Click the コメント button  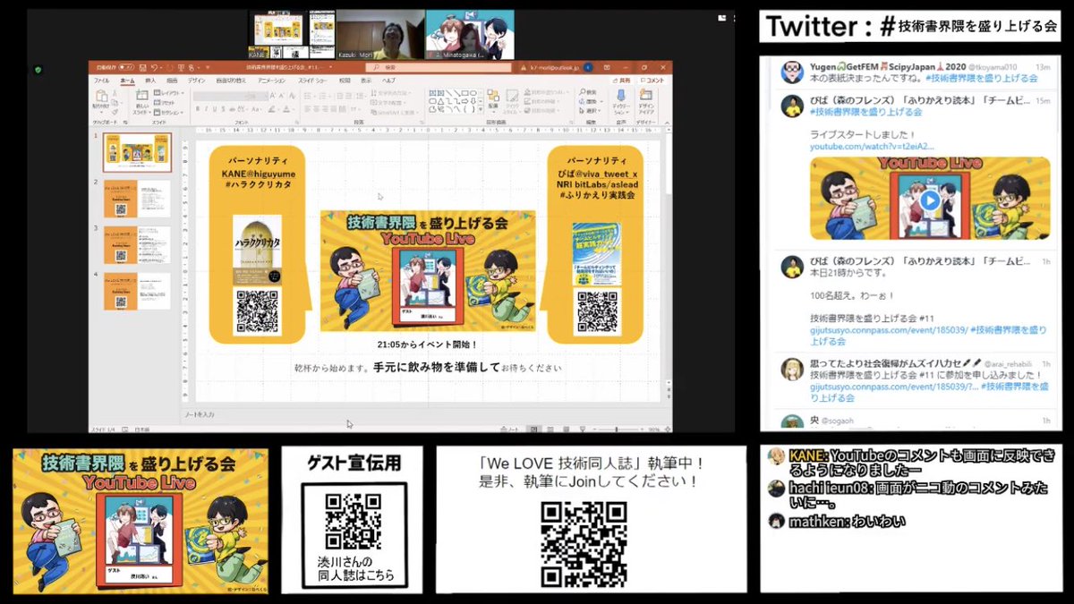coord(651,81)
